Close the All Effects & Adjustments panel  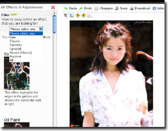click(x=53, y=8)
